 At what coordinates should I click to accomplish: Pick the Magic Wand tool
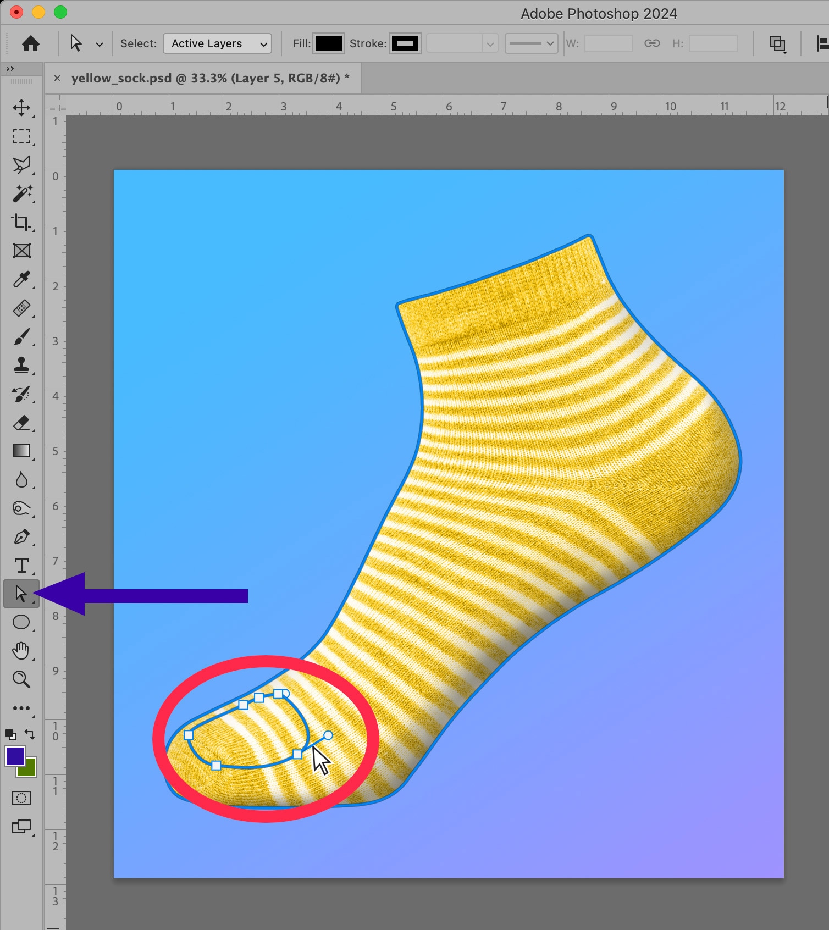21,193
